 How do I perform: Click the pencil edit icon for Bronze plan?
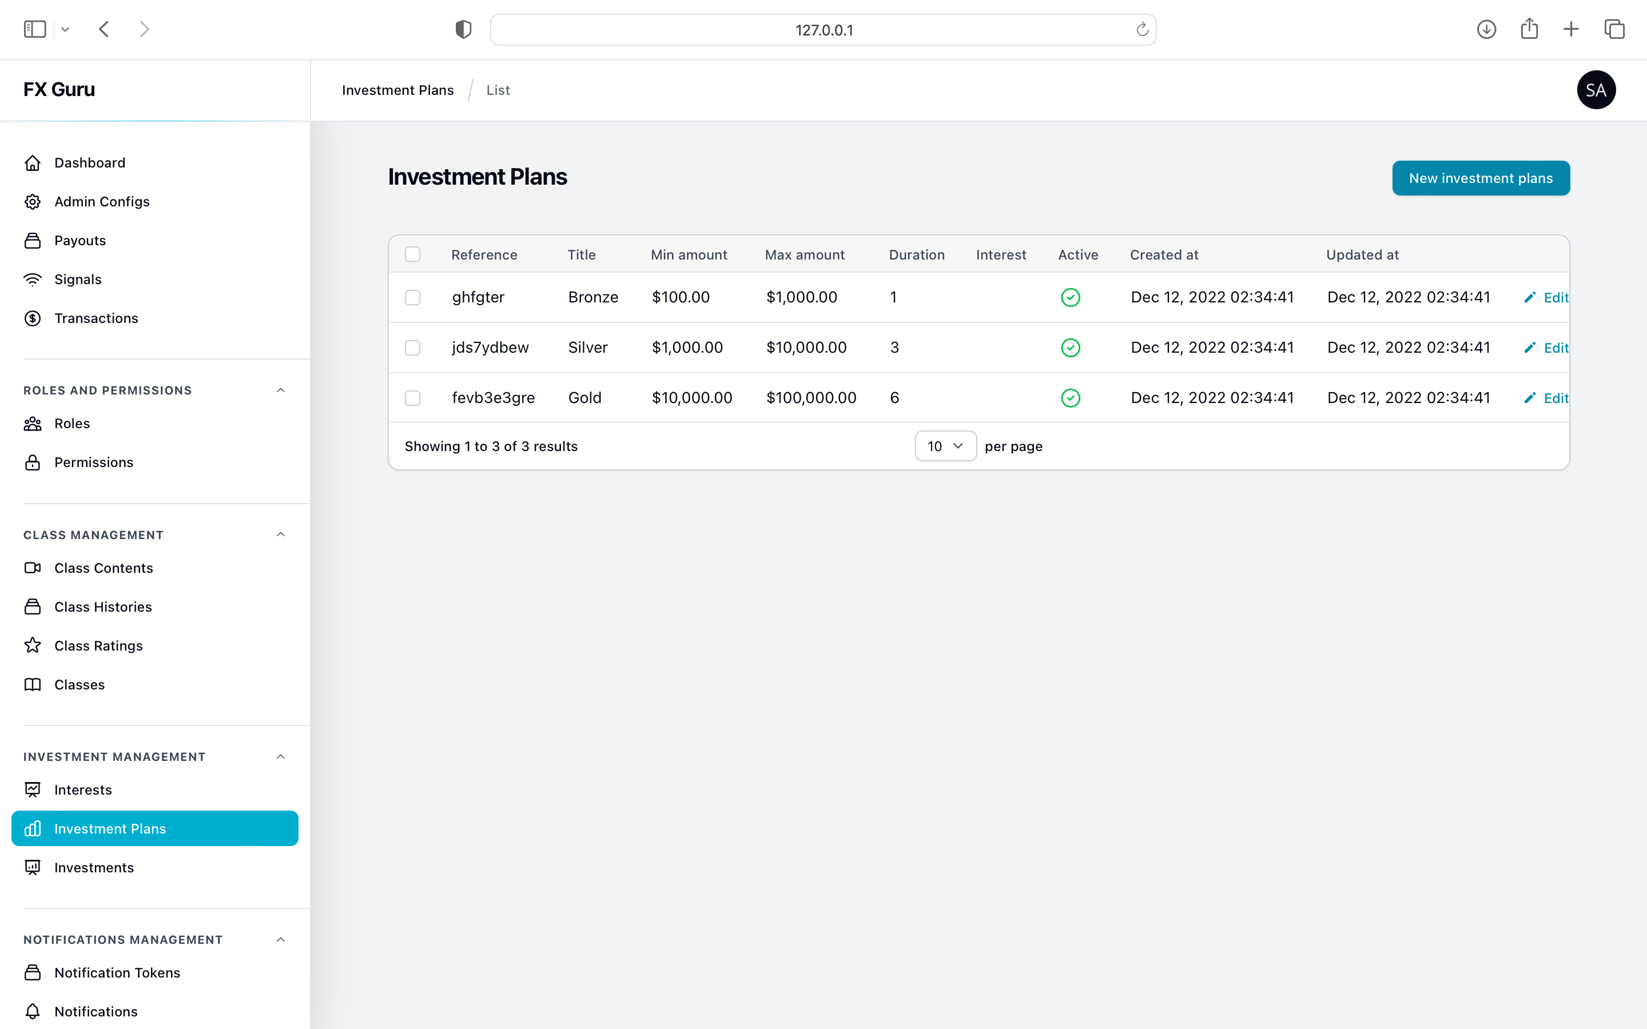[1530, 297]
